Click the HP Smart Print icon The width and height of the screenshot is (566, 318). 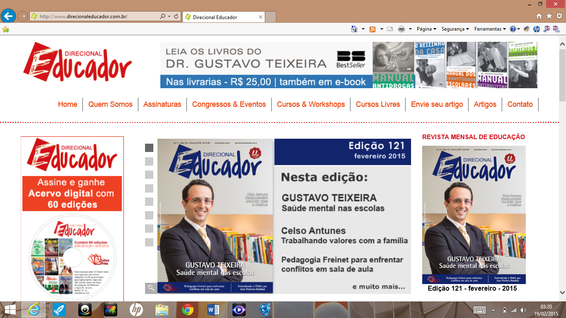527,29
